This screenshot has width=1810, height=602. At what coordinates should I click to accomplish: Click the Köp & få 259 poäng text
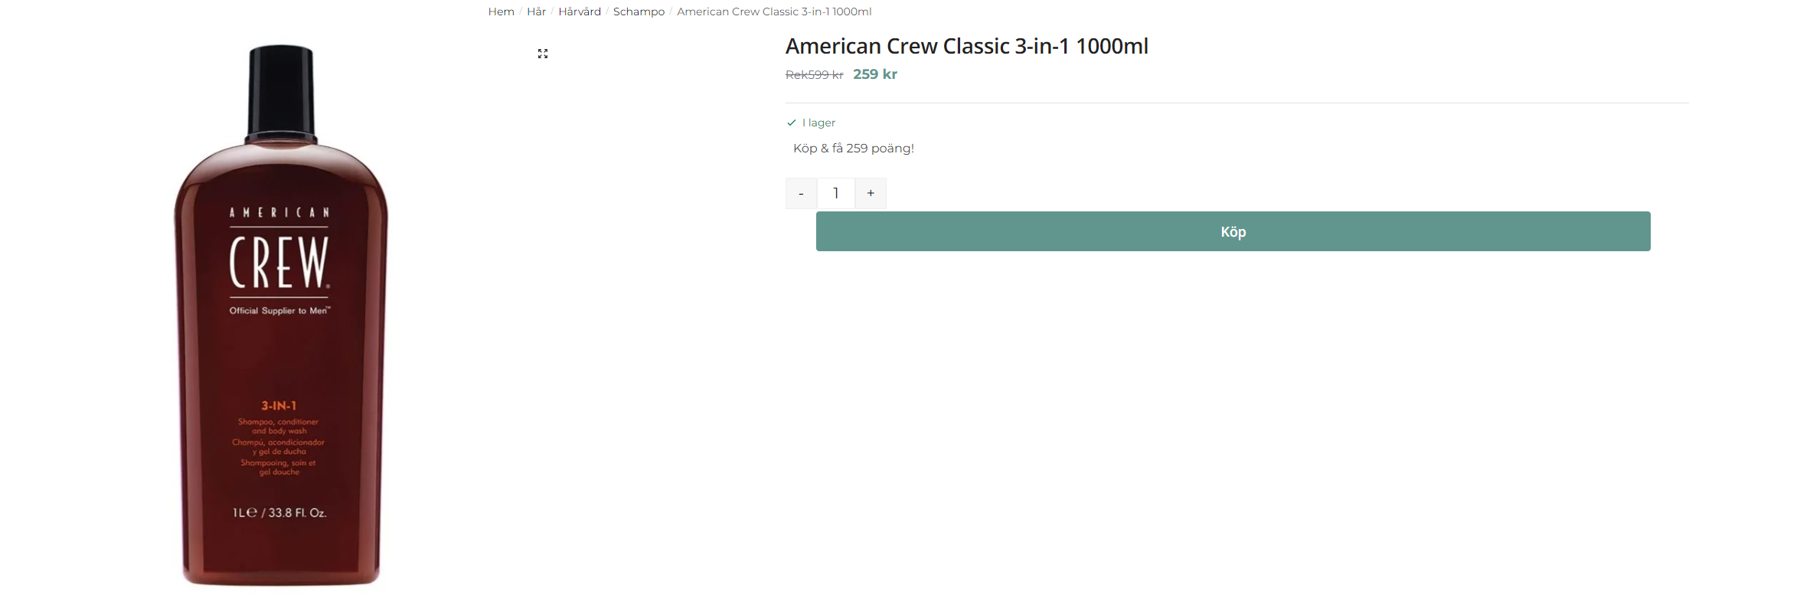click(x=854, y=148)
